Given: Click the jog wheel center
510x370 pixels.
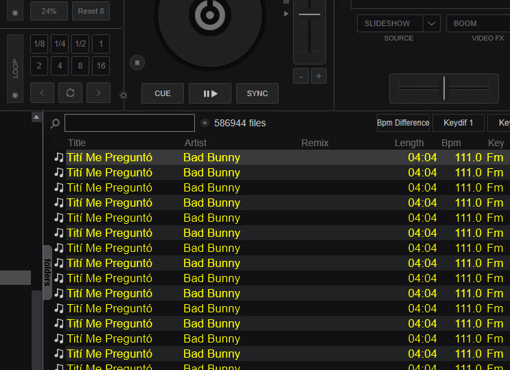Looking at the screenshot, I should tap(210, 15).
